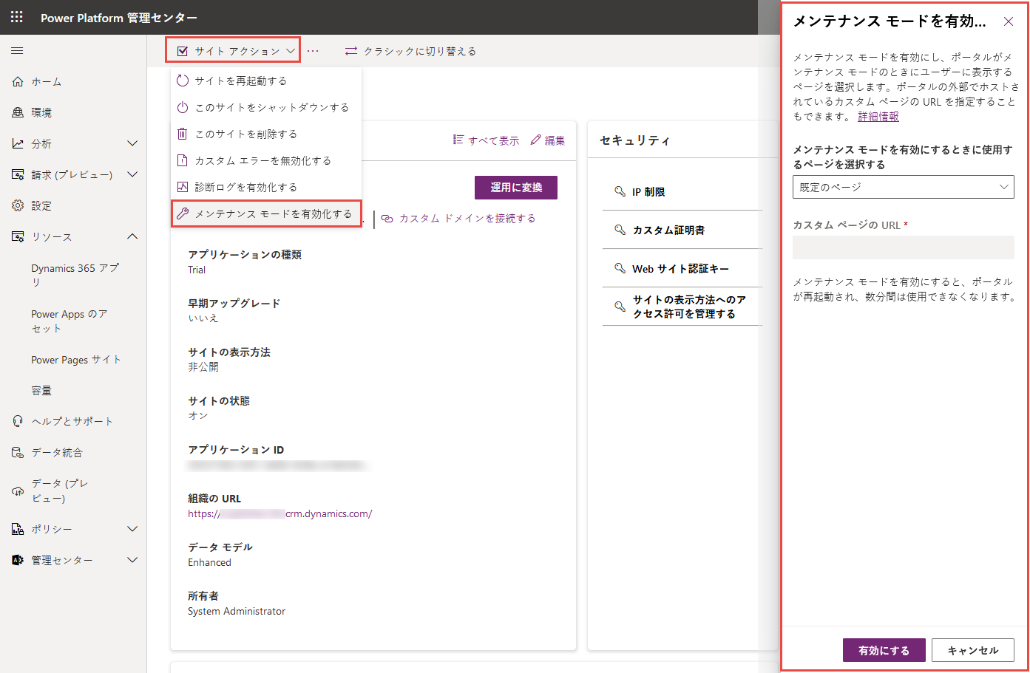Click the 診断ログ chart icon
Screen dimensions: 1030x673
(x=183, y=187)
